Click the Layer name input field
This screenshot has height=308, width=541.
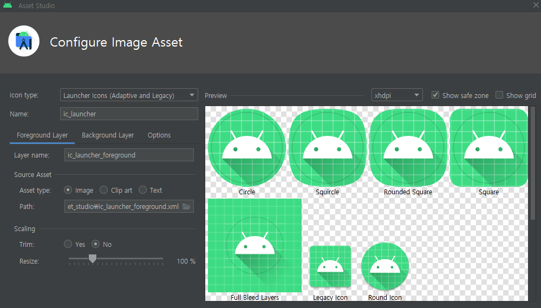129,155
